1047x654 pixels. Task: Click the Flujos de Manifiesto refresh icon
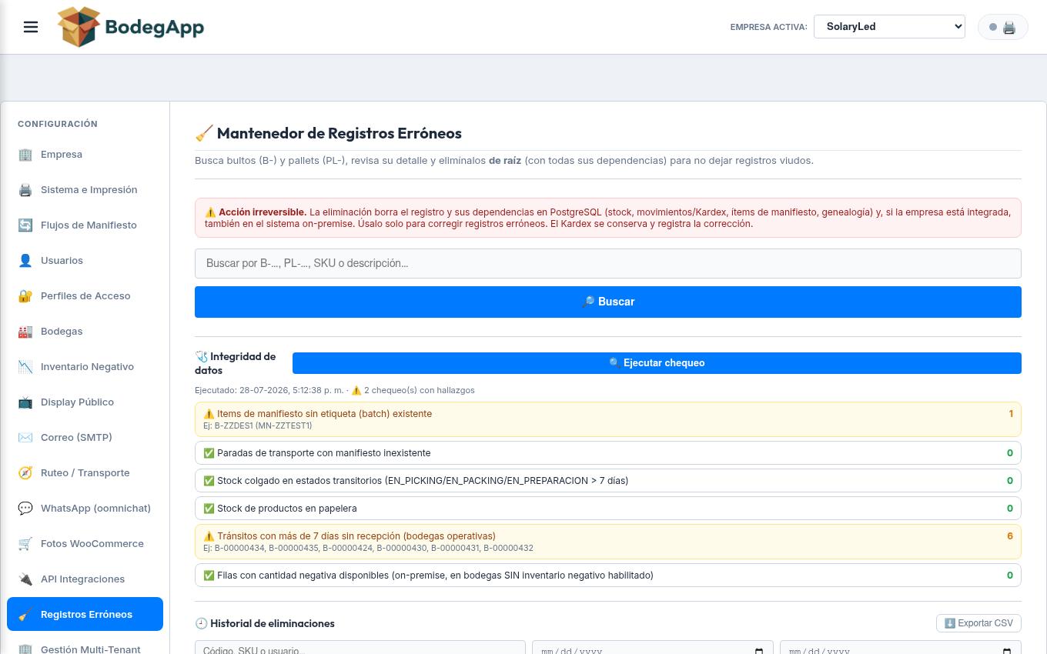25,225
